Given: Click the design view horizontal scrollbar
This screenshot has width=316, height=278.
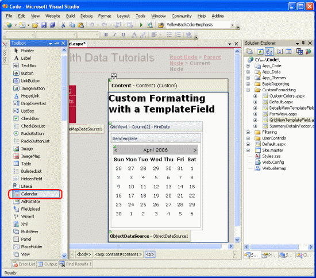Looking at the screenshot, I should [145, 246].
